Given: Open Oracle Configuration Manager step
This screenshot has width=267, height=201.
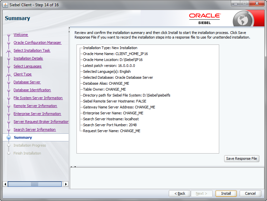Looking at the screenshot, I should coord(37,43).
